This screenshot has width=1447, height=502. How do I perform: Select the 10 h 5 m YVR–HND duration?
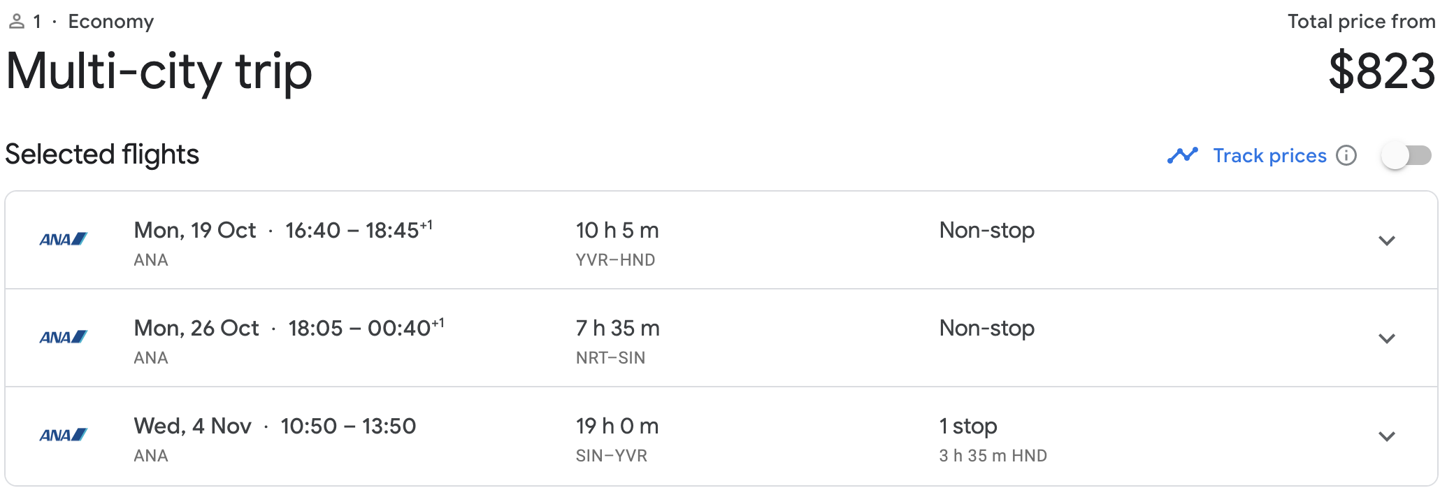[617, 230]
